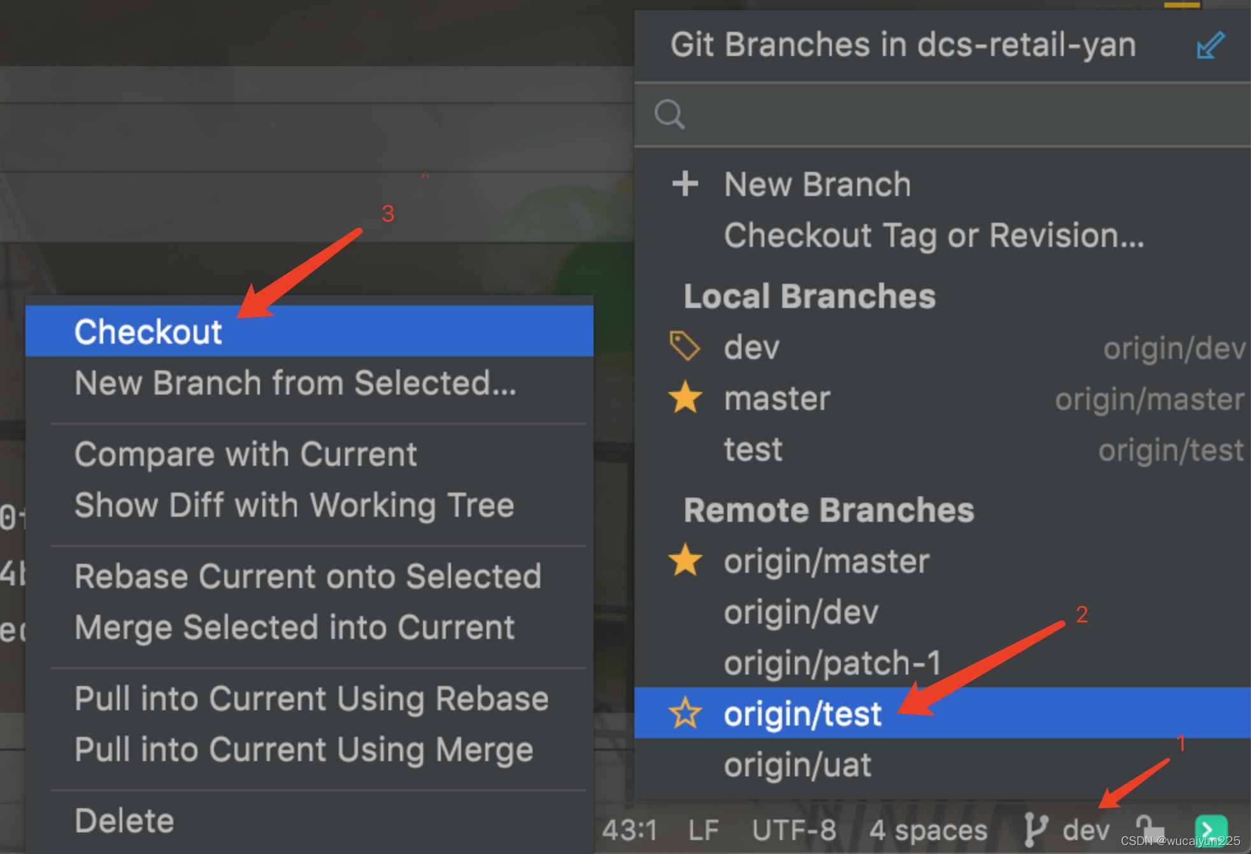The image size is (1251, 854).
Task: Select Checkout in the context menu
Action: point(310,331)
